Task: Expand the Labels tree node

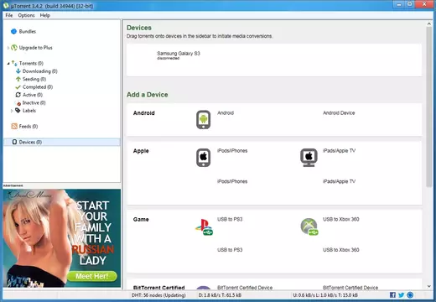Action: [x=12, y=111]
